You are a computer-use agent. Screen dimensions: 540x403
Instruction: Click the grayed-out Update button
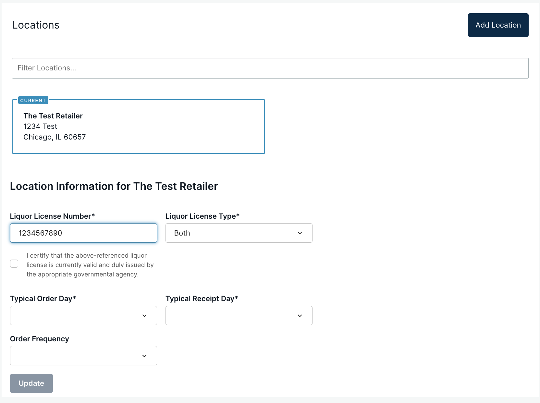[x=31, y=383]
